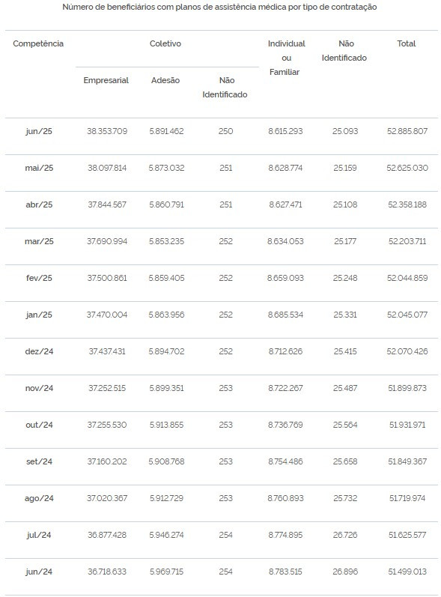
Task: Select the jun/25 row label
Action: [39, 131]
